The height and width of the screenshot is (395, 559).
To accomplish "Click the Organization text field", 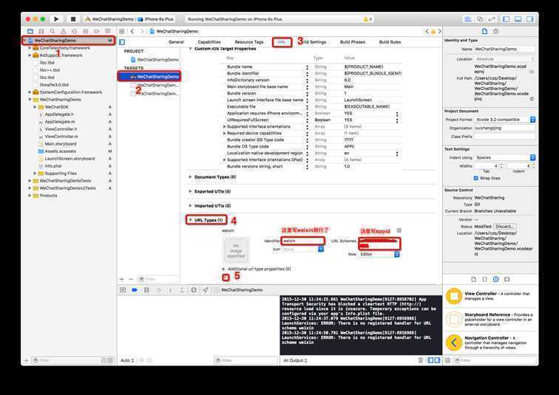I will coord(504,128).
